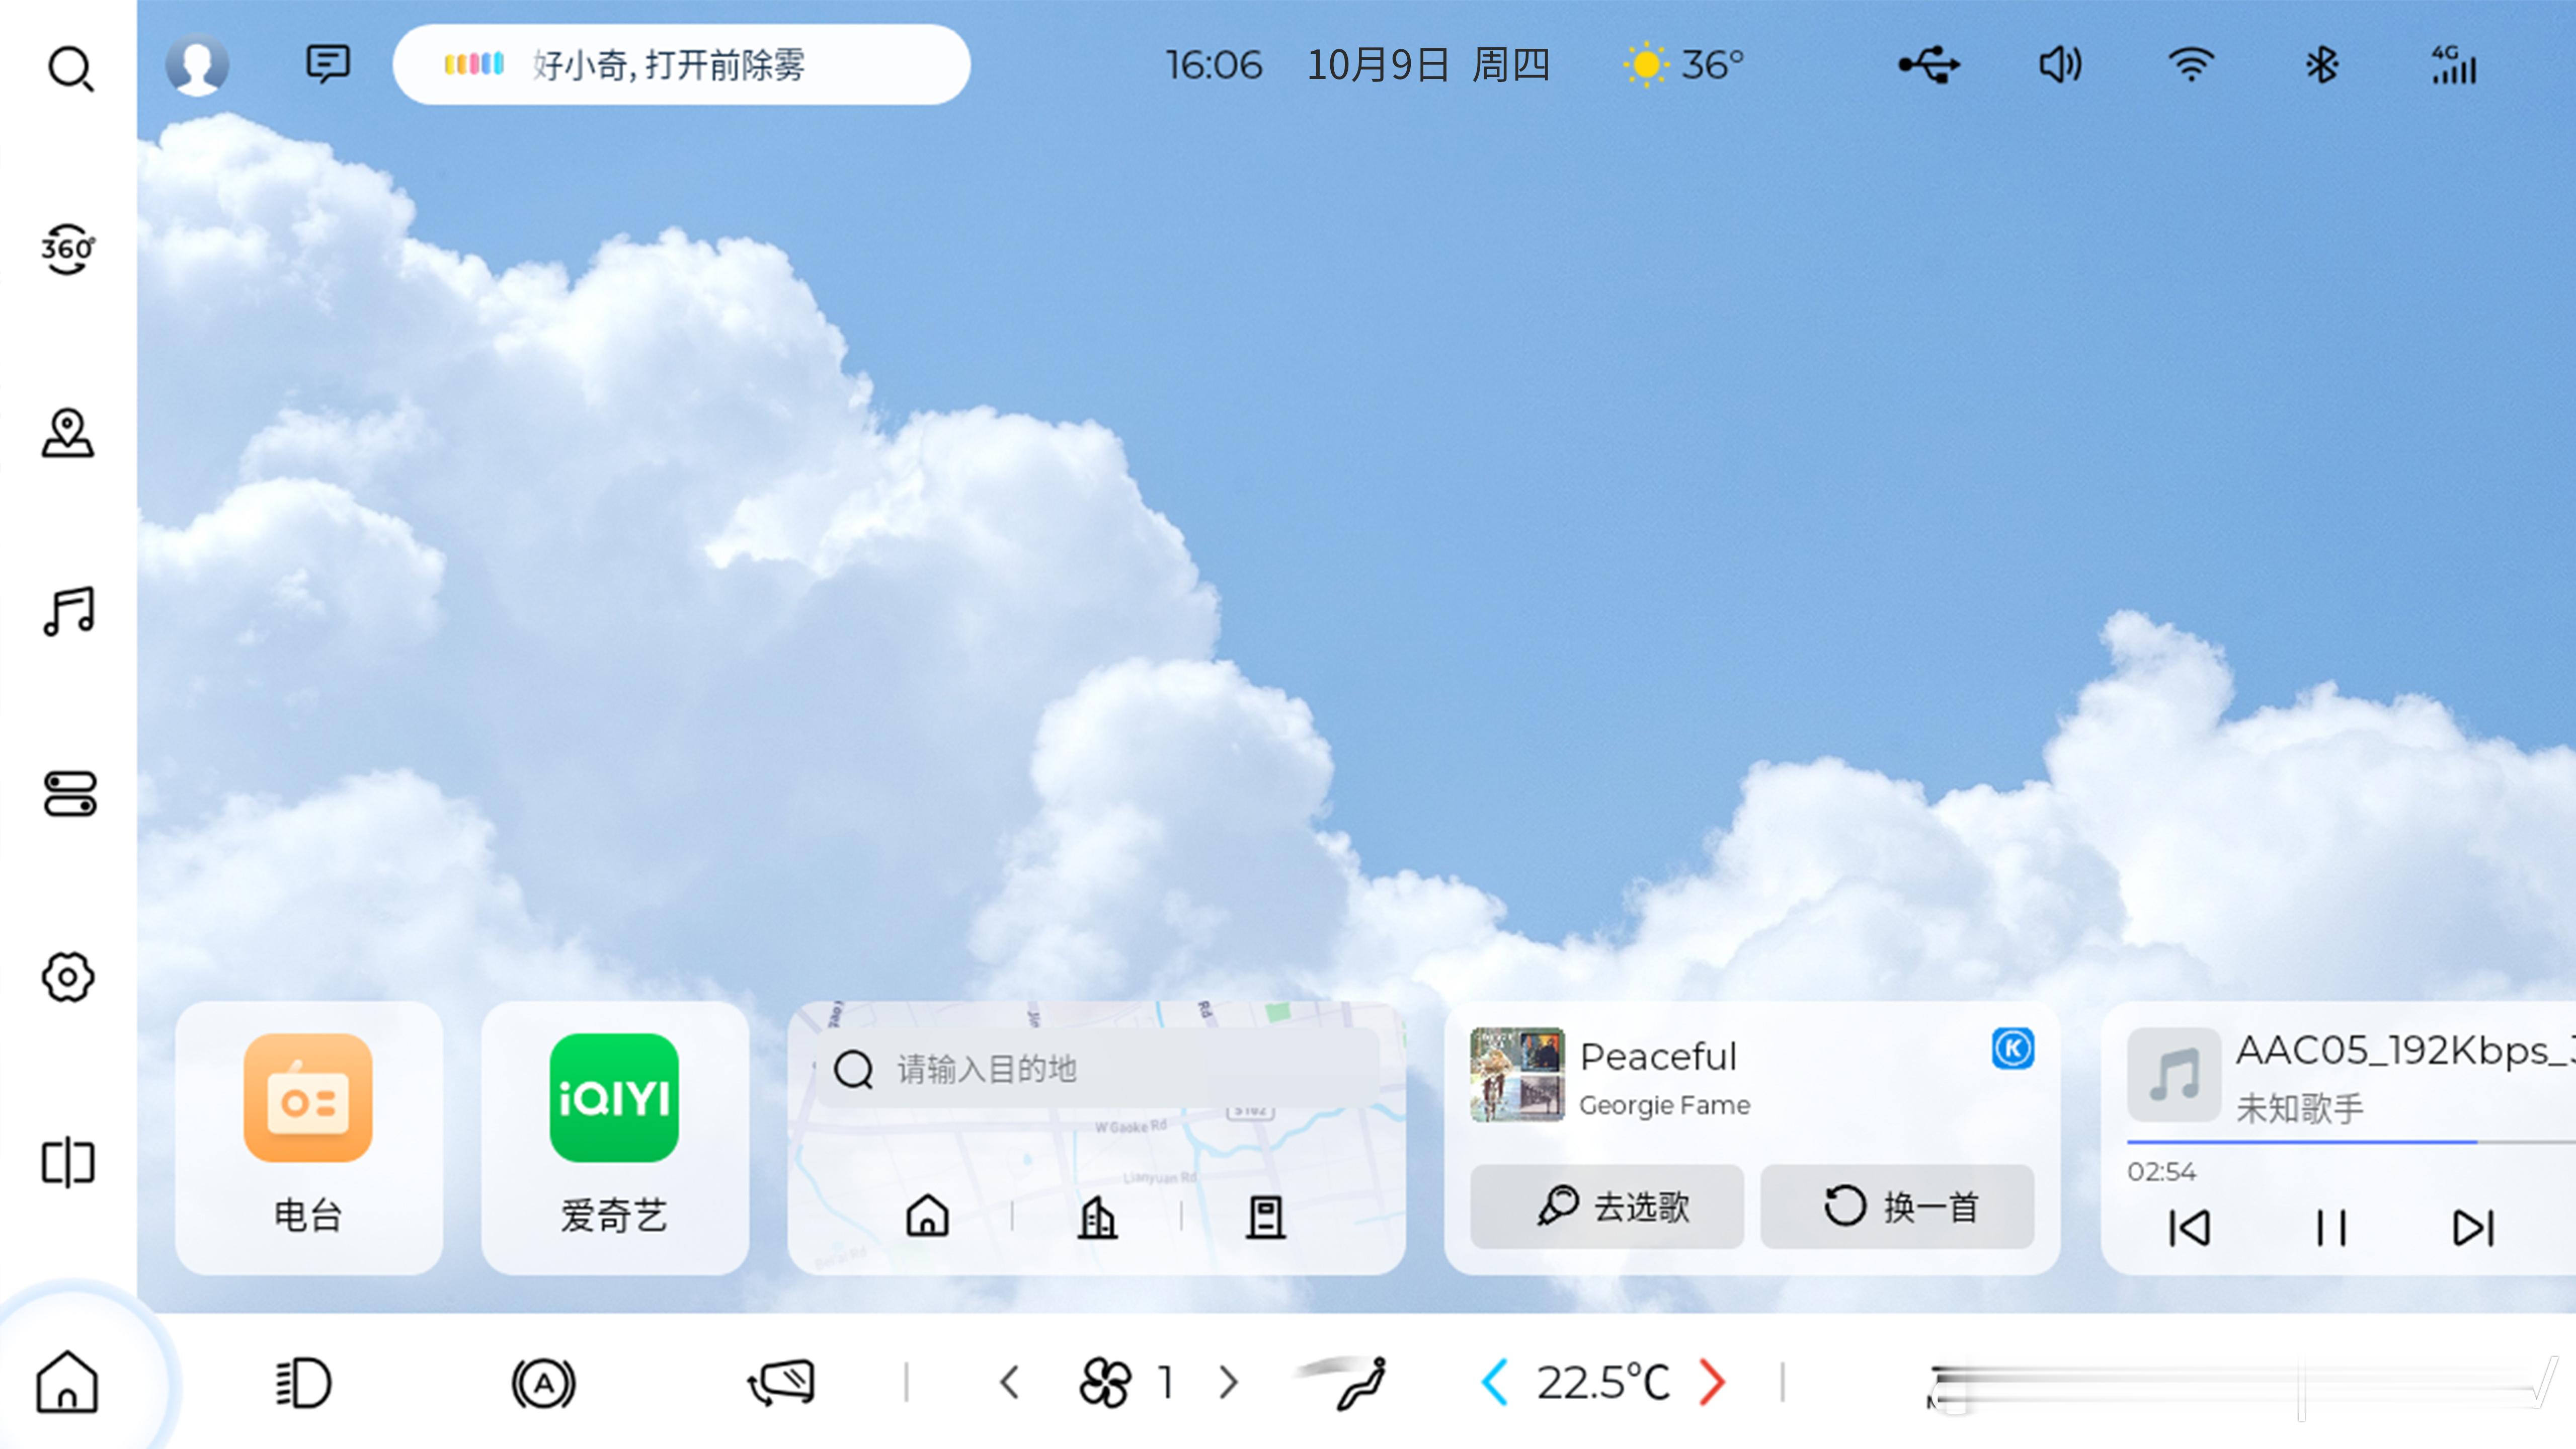Decrease fan speed with left chevron
This screenshot has height=1449, width=2576.
1010,1383
